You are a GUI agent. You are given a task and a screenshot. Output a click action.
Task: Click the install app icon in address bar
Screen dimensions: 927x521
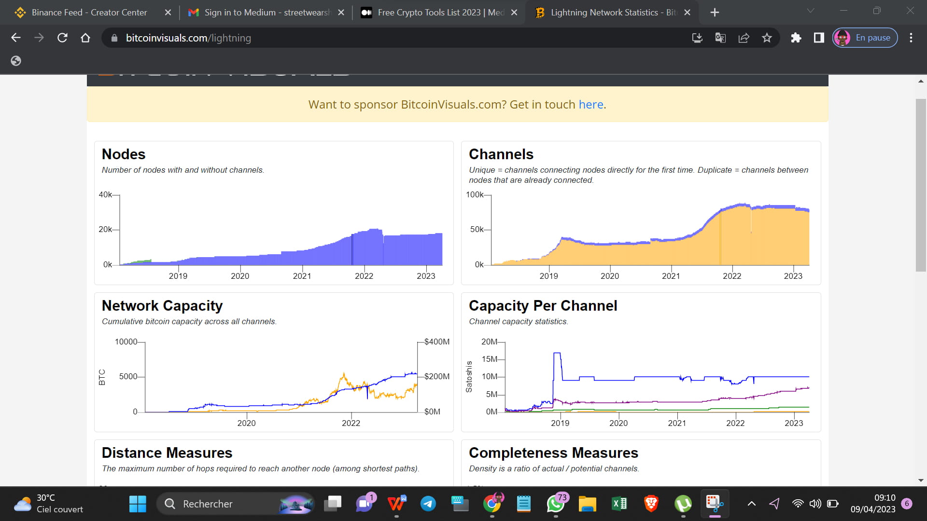click(697, 38)
